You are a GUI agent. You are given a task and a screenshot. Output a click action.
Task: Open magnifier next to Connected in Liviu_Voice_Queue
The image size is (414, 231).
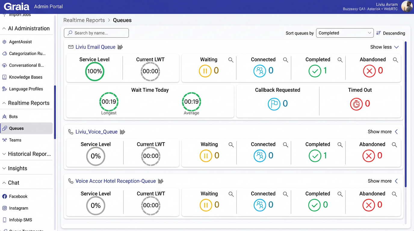click(286, 145)
